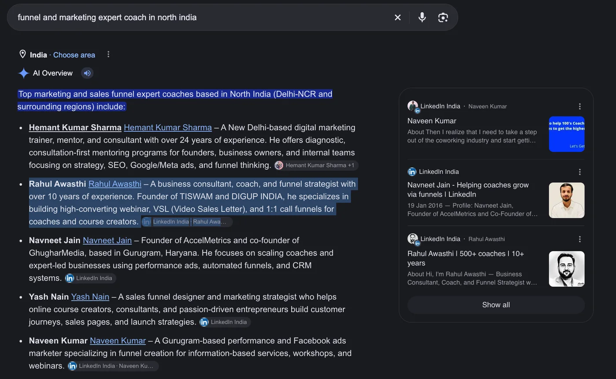Click the AI Overview sparkle icon
This screenshot has width=616, height=379.
[23, 73]
